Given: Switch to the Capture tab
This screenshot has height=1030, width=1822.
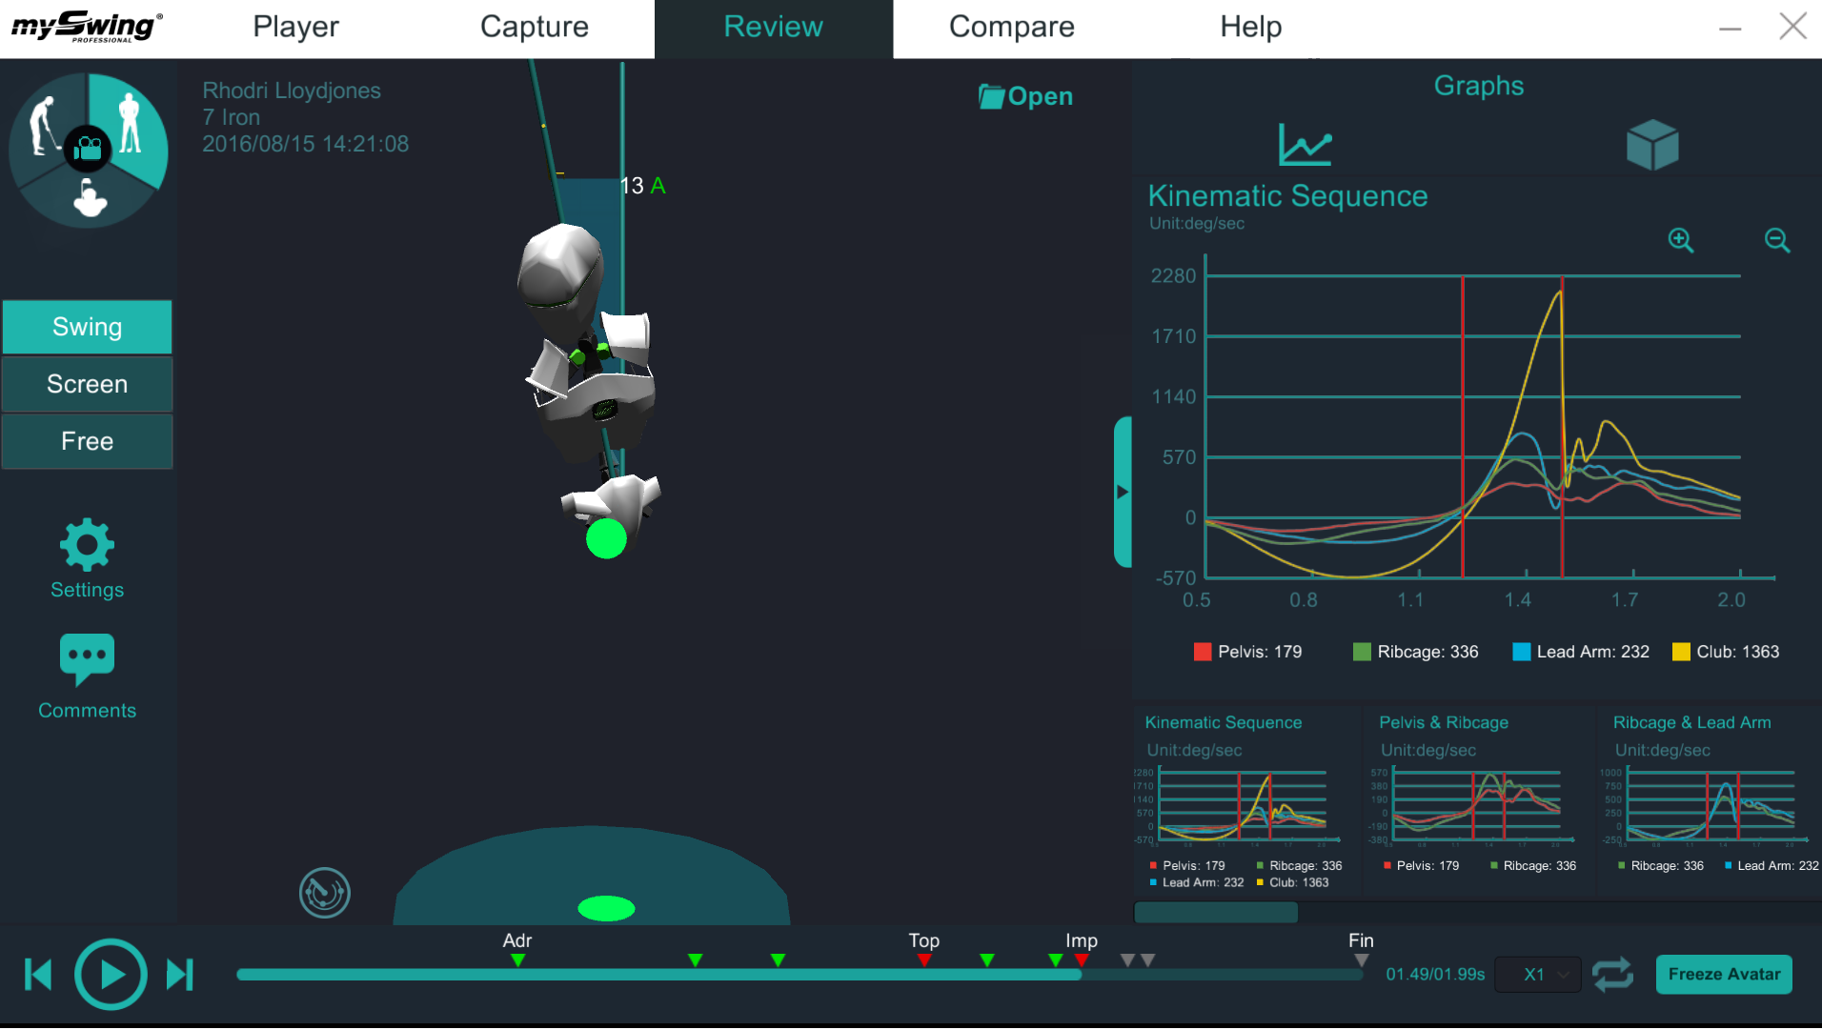Looking at the screenshot, I should click(x=535, y=27).
